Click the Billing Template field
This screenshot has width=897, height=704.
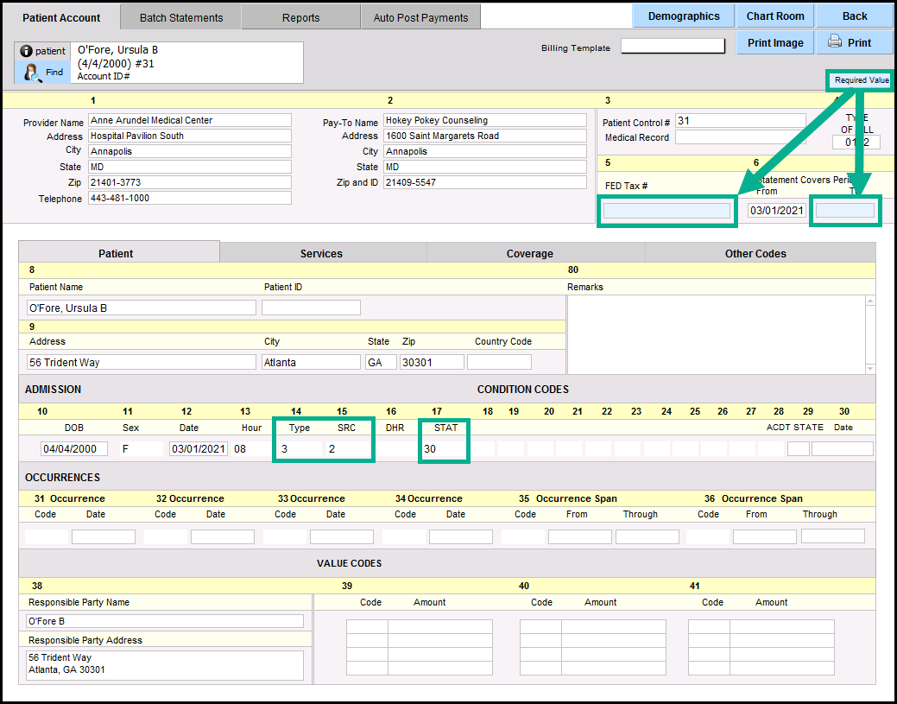(x=673, y=47)
